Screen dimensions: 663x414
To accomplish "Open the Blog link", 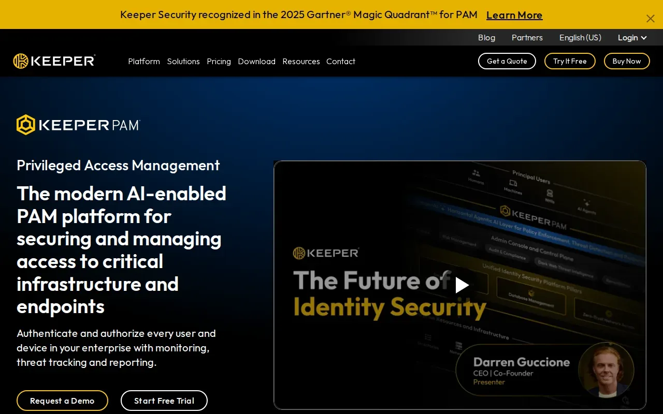I will tap(486, 38).
